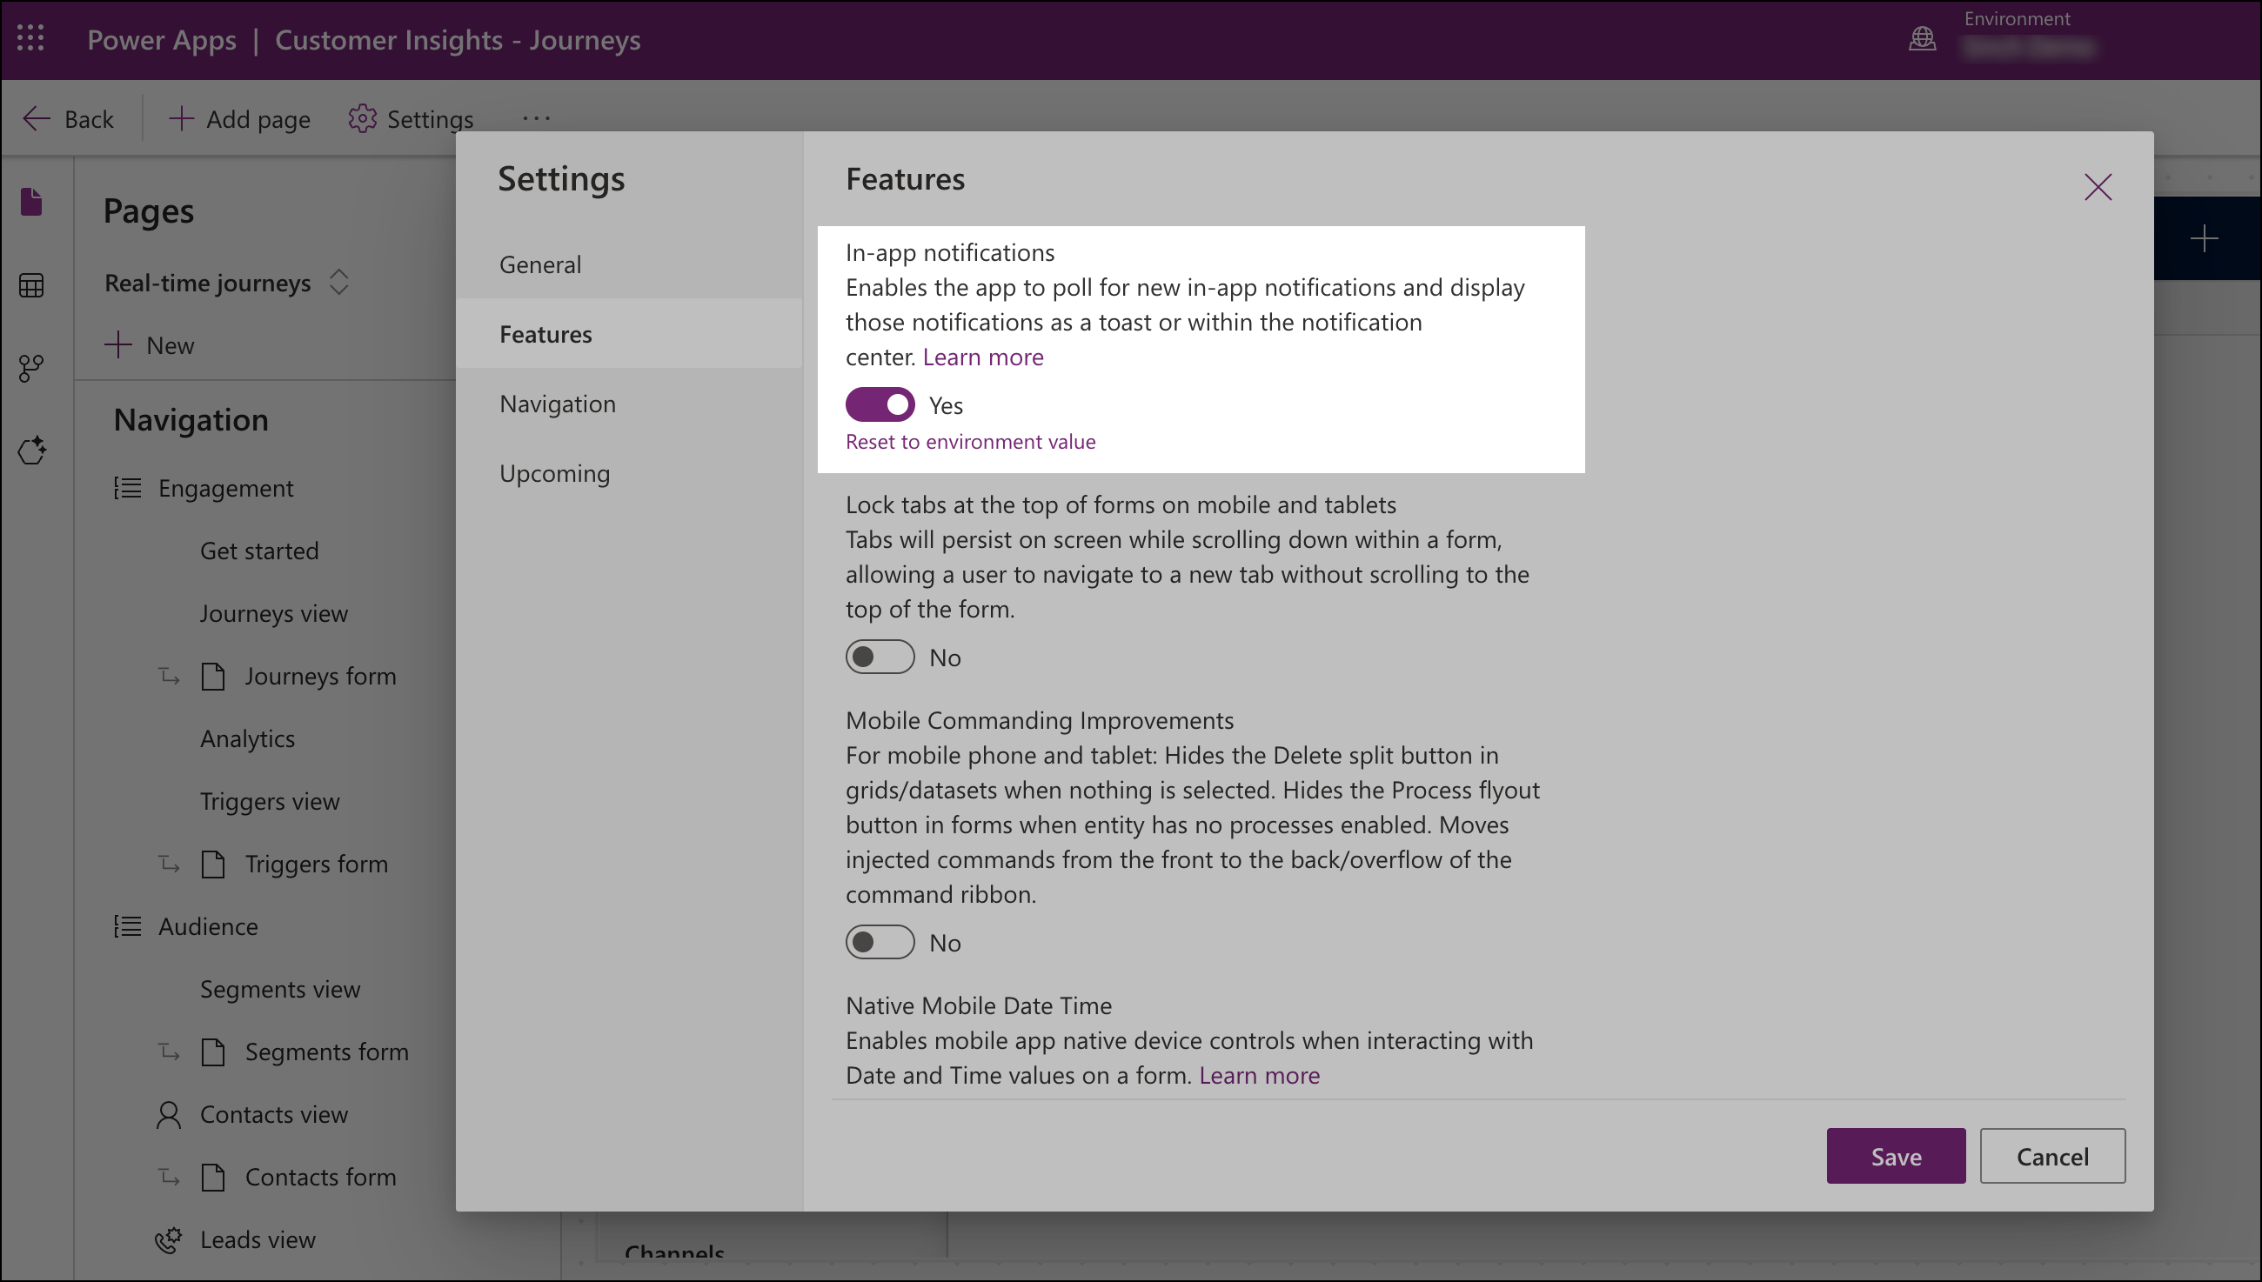
Task: Select the Analytics page
Action: [x=247, y=738]
